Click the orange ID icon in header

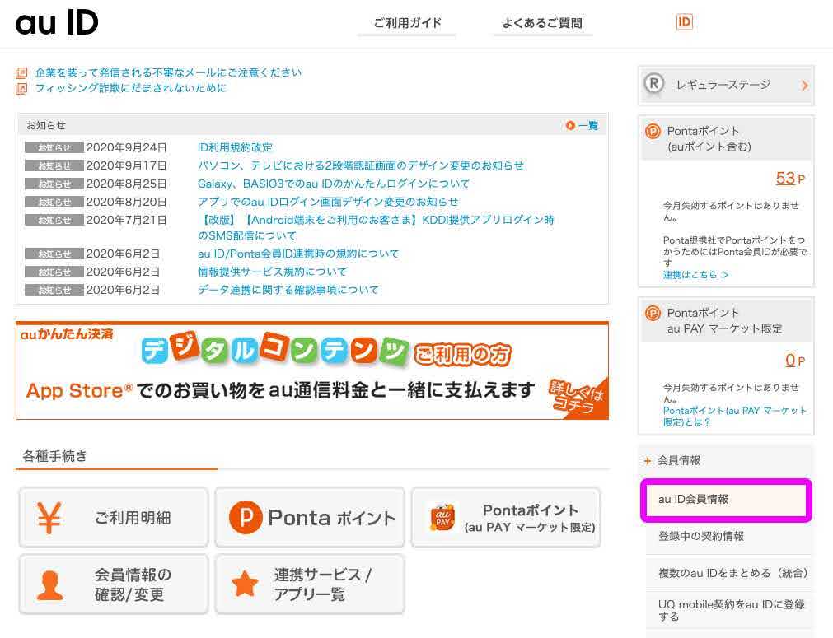point(684,22)
